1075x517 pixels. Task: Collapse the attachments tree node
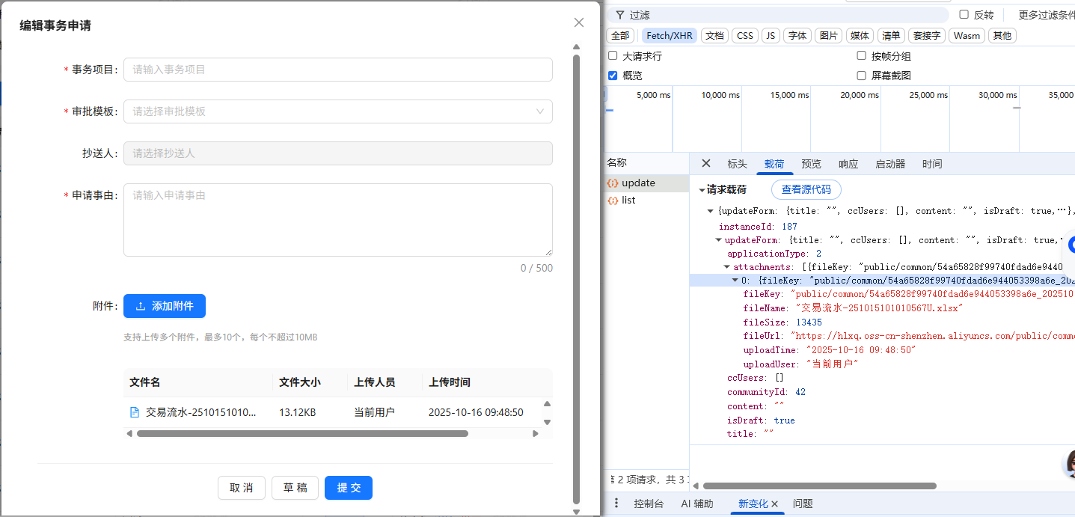[x=726, y=267]
